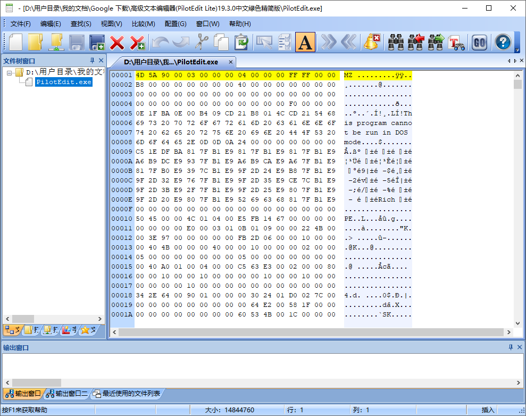526x416 pixels.
Task: Click the hex editor horizontal scroll right arrow
Action: tap(509, 332)
